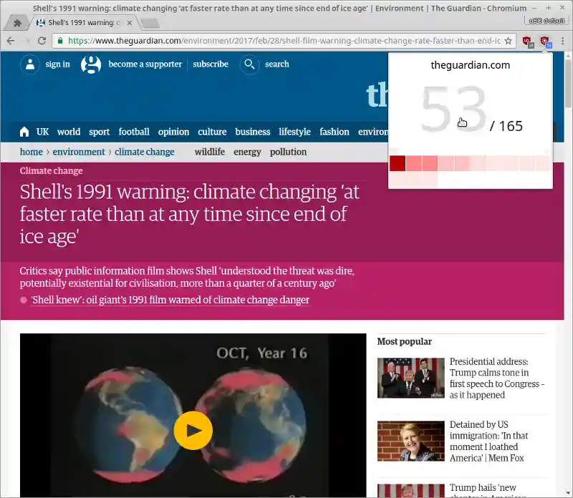Click the Guardian home house icon
The width and height of the screenshot is (573, 498).
click(x=24, y=132)
